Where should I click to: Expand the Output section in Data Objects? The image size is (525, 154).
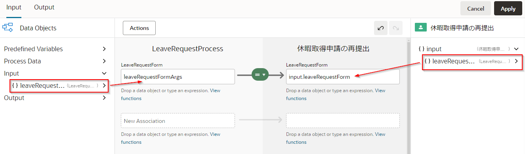click(104, 98)
